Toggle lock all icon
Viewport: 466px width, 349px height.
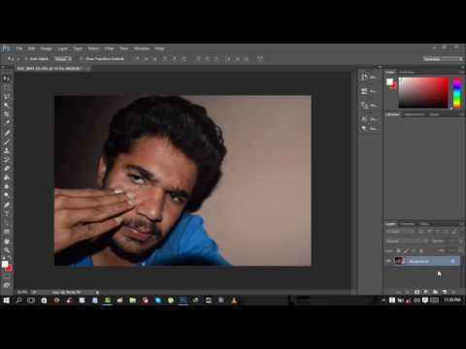(421, 251)
